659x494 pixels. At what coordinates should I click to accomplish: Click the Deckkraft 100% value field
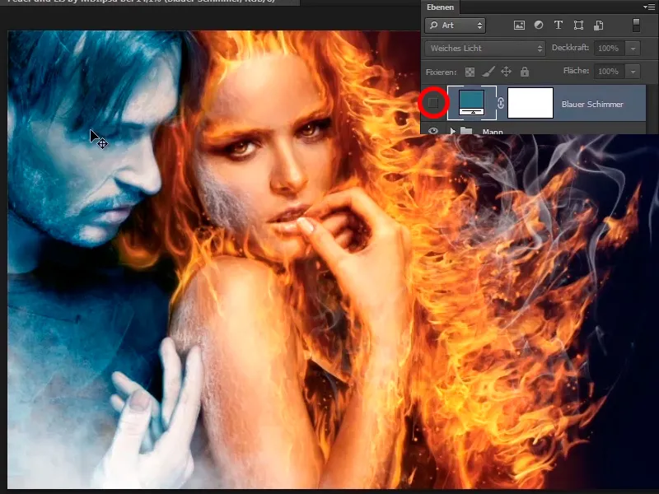(x=610, y=49)
